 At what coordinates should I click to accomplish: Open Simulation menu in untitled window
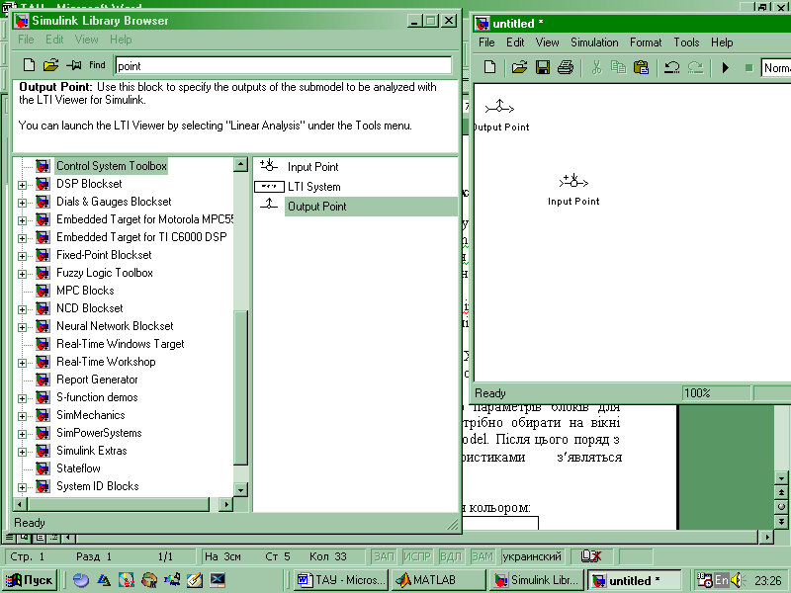point(594,42)
